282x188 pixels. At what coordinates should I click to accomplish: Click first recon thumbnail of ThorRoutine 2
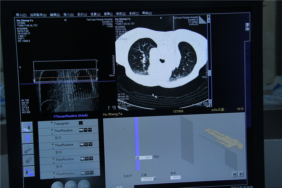[x=82, y=145]
